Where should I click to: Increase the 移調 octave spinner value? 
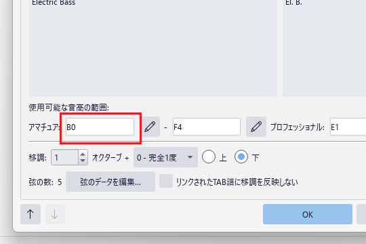(83, 155)
